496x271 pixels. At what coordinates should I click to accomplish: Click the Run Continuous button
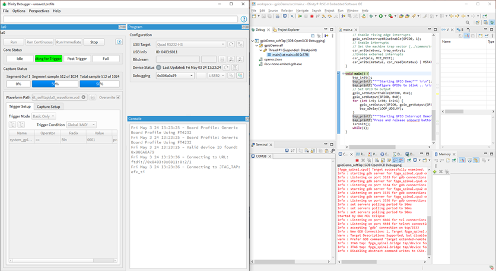coord(40,42)
